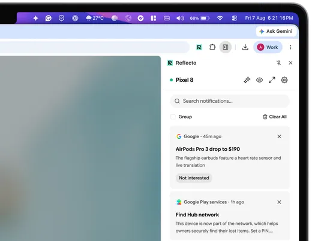Viewport: 312px width, 241px height.
Task: Click Not interested button
Action: [194, 178]
